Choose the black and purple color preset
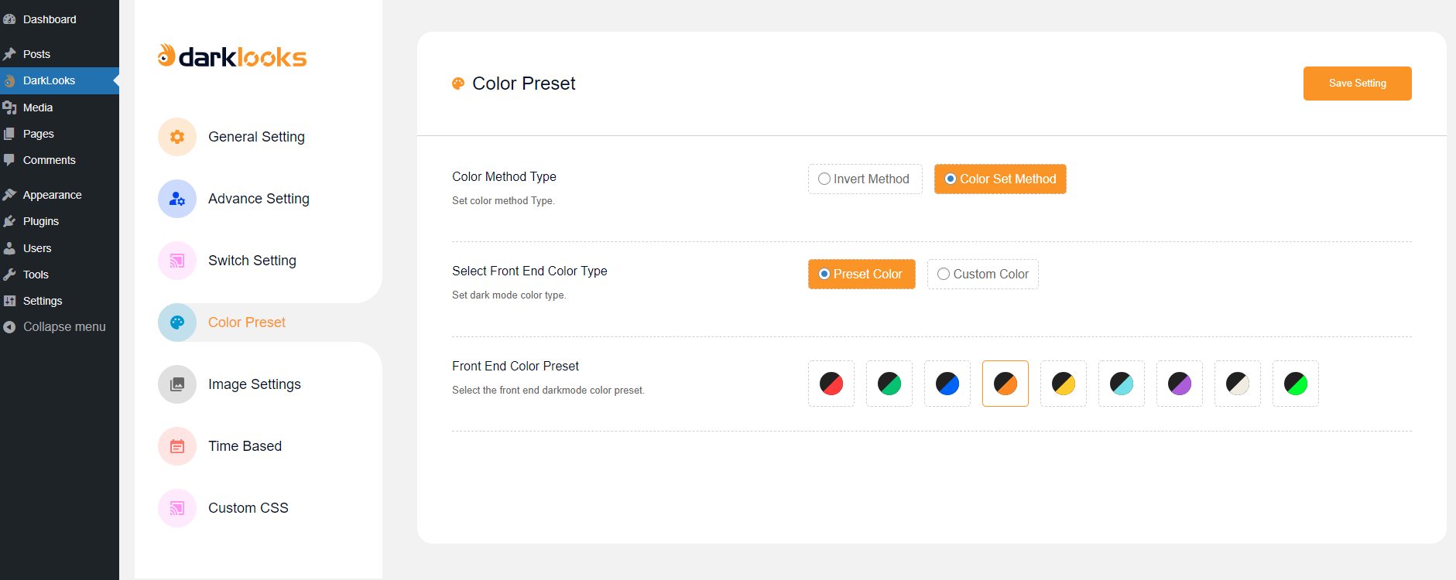The height and width of the screenshot is (580, 1456). 1180,384
